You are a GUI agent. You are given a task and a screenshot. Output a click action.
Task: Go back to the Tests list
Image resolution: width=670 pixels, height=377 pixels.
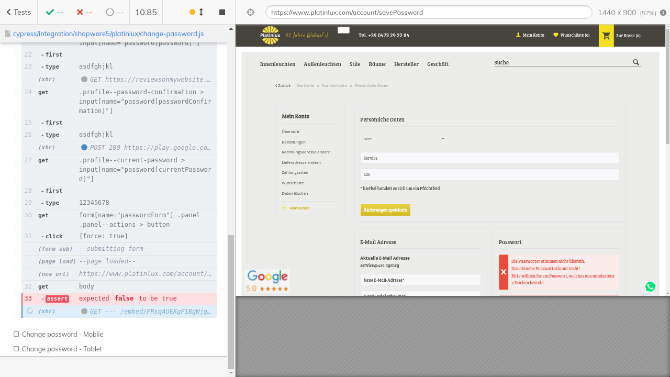18,12
